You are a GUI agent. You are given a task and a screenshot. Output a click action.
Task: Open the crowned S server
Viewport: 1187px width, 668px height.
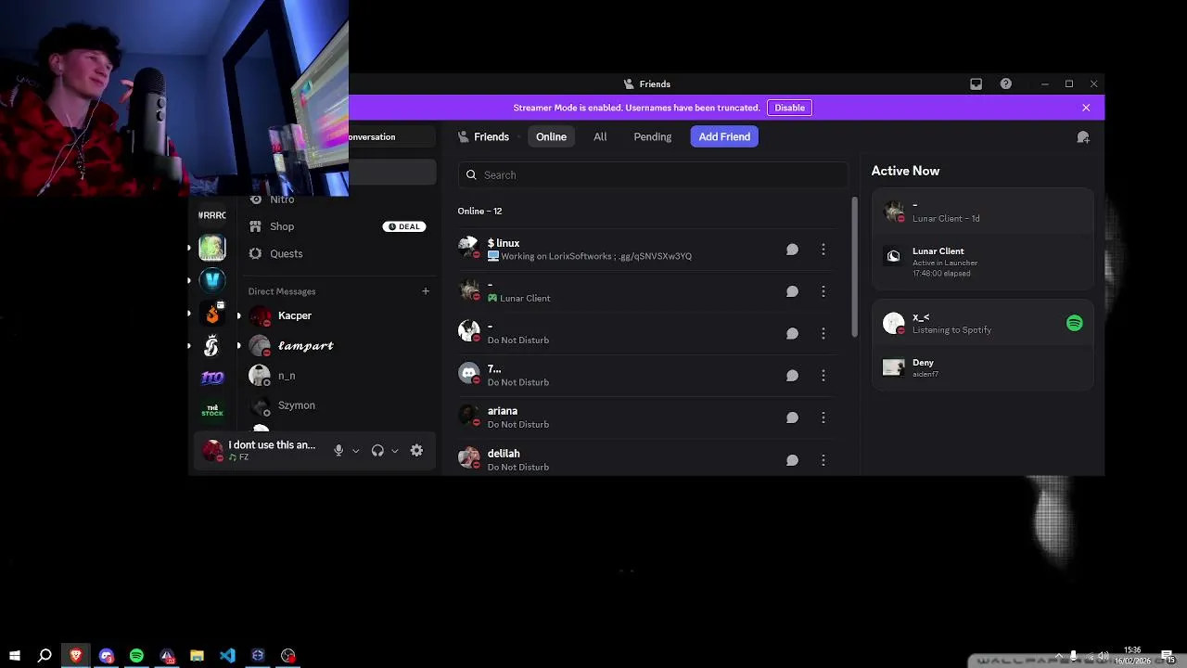point(212,346)
